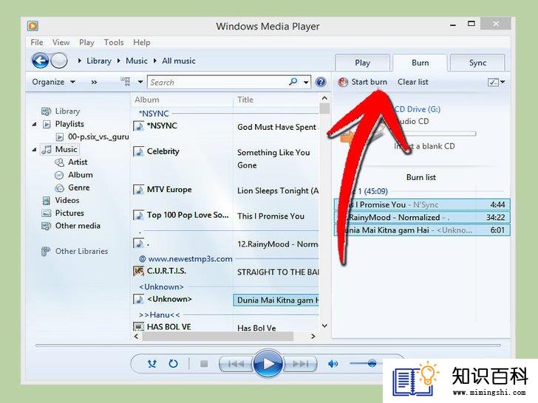Switch to the Play tab
The width and height of the screenshot is (538, 403).
click(x=362, y=63)
